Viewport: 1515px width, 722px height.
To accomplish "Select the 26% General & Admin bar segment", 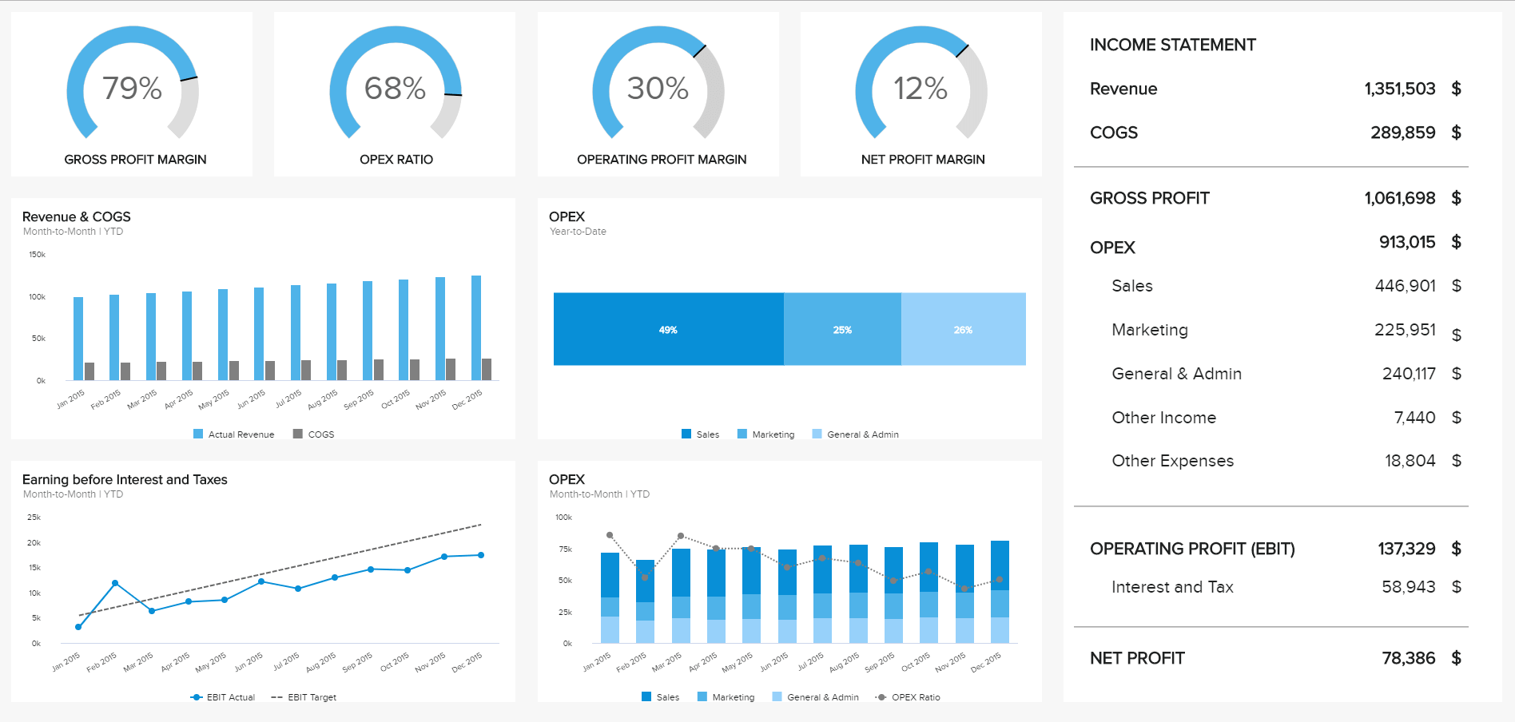I will (963, 329).
